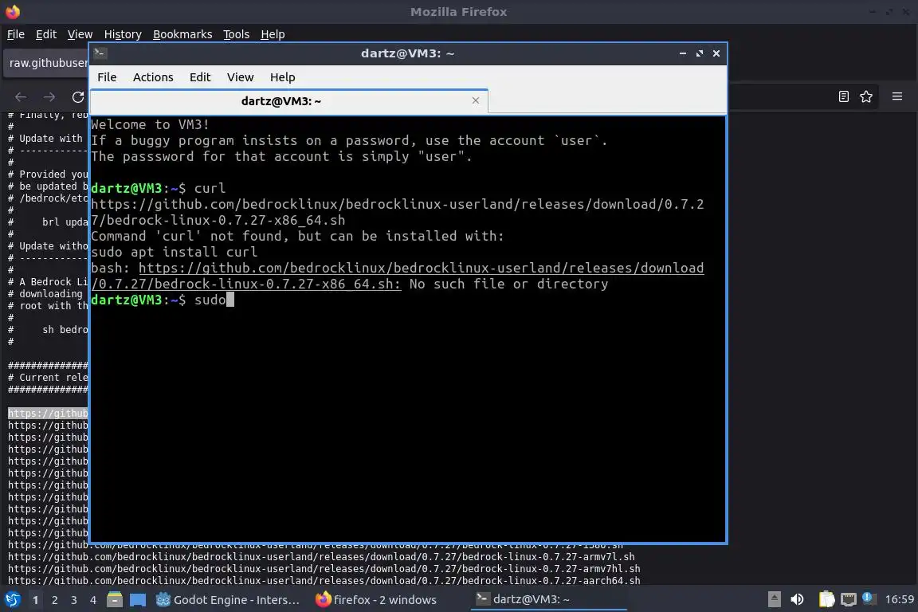Click the network display tray icon
This screenshot has height=612, width=918.
click(x=848, y=600)
